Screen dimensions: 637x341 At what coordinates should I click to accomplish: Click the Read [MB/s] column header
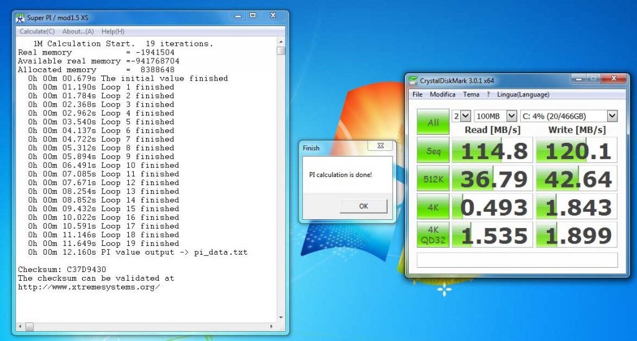(x=493, y=130)
